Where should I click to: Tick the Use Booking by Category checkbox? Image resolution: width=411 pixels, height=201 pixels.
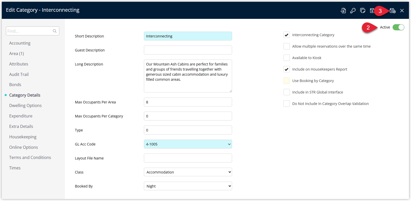287,81
